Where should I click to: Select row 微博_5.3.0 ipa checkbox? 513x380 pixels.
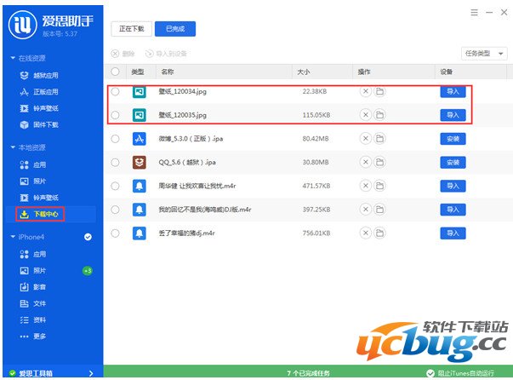coord(115,139)
